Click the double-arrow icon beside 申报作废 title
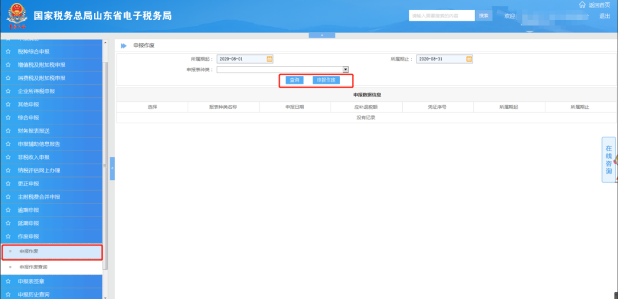The height and width of the screenshot is (299, 618). click(x=124, y=46)
